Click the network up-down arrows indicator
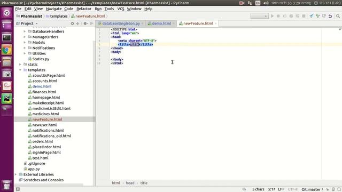This screenshot has height=192, width=342. 250,3
